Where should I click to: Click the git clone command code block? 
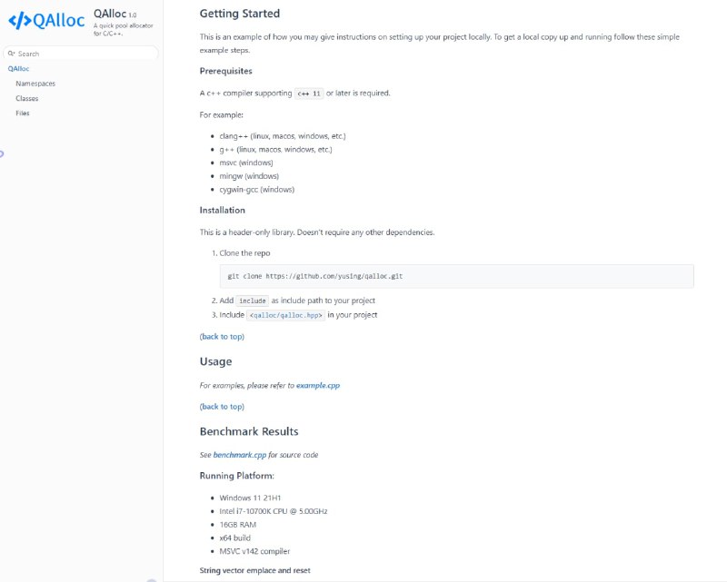coord(457,276)
